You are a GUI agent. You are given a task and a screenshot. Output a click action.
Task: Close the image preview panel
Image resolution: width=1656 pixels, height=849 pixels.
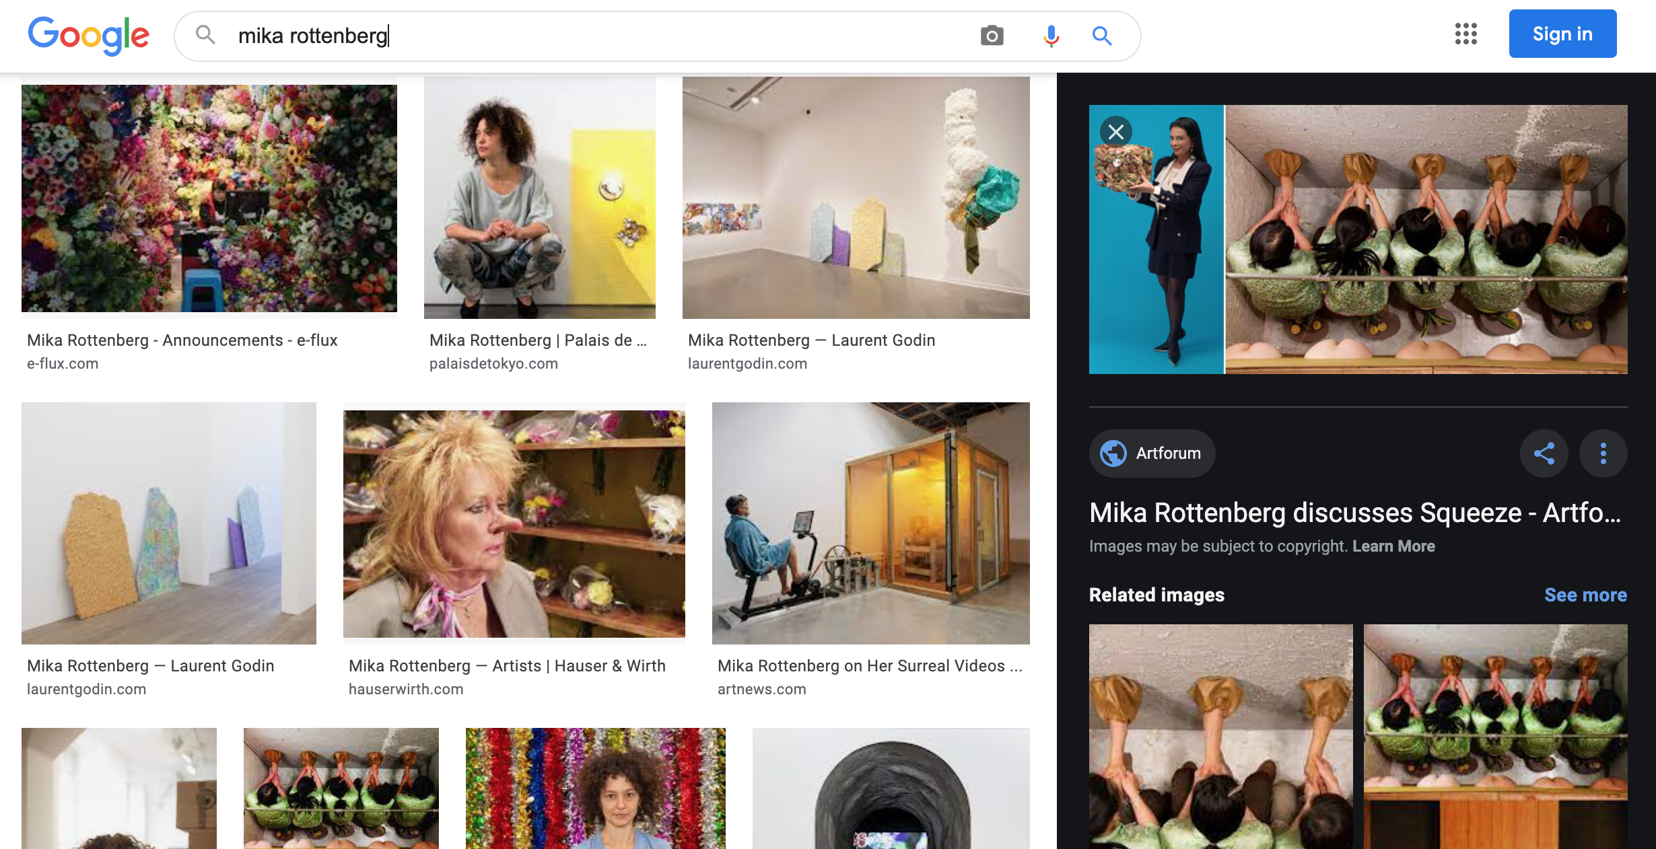tap(1115, 132)
